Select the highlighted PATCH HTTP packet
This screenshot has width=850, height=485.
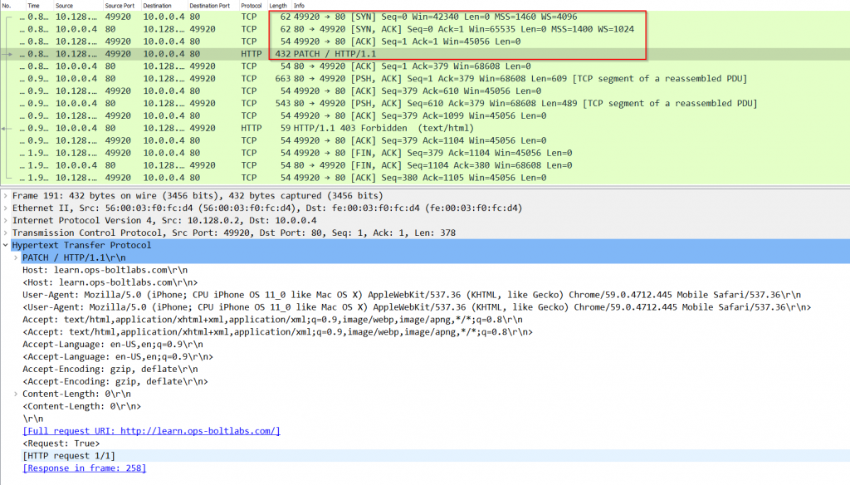[x=332, y=53]
